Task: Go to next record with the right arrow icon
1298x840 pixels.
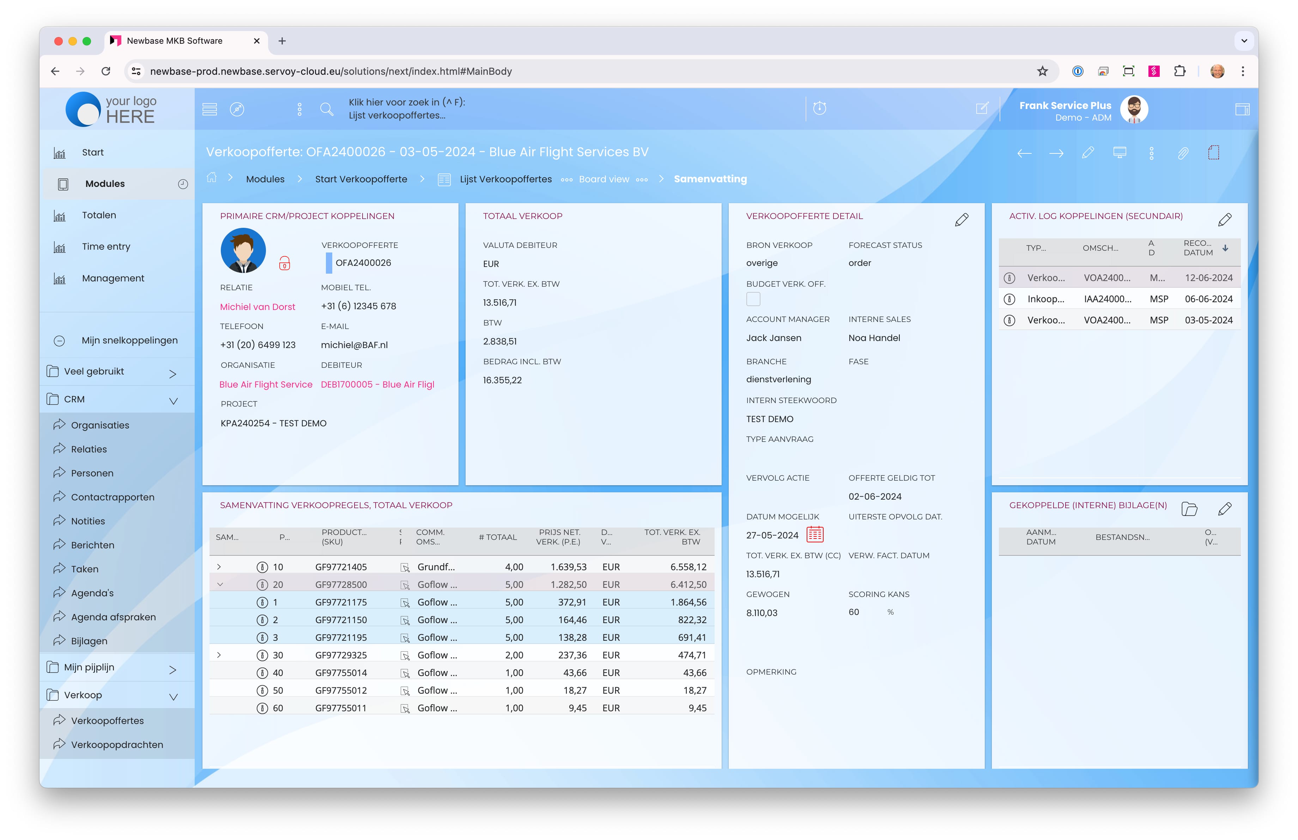Action: click(1056, 153)
